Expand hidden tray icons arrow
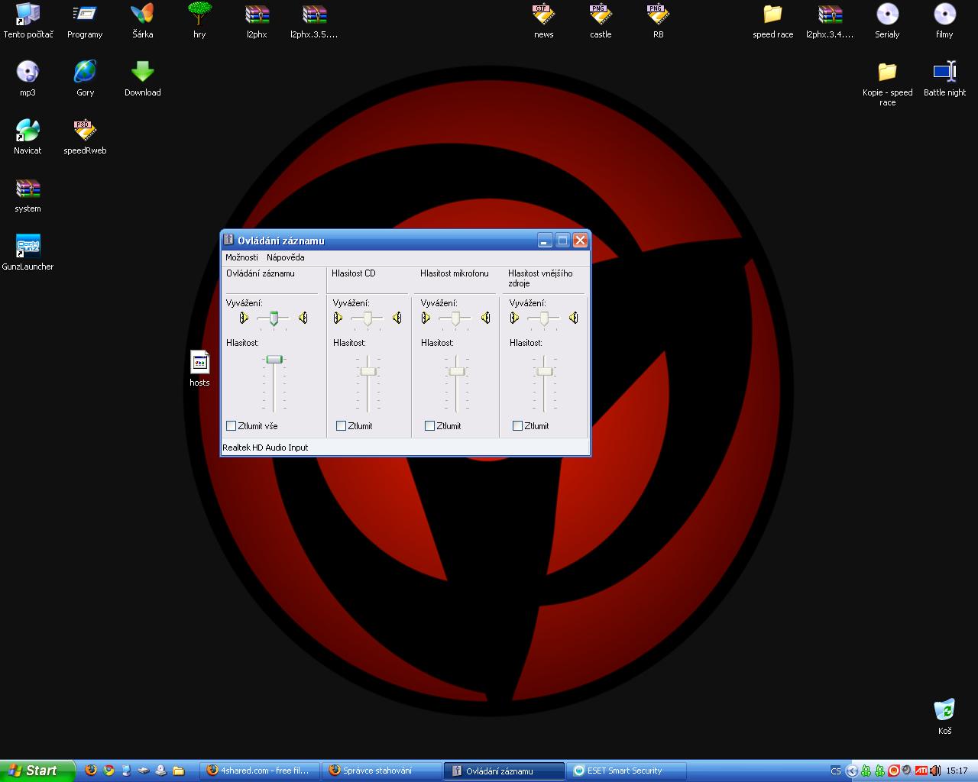The width and height of the screenshot is (978, 782). tap(852, 771)
